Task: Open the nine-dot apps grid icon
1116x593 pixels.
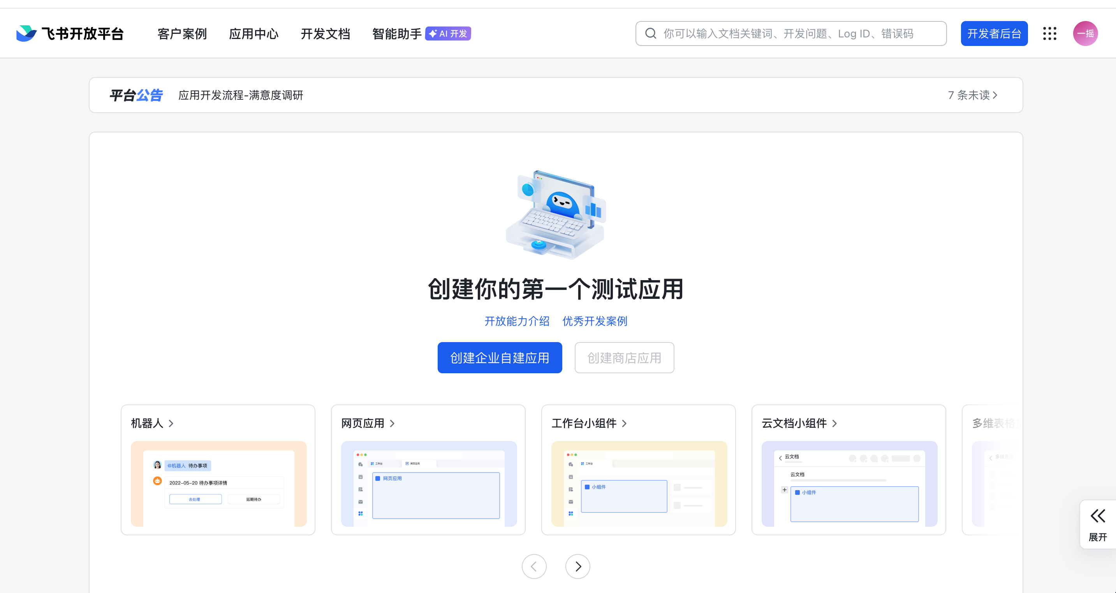Action: 1049,34
